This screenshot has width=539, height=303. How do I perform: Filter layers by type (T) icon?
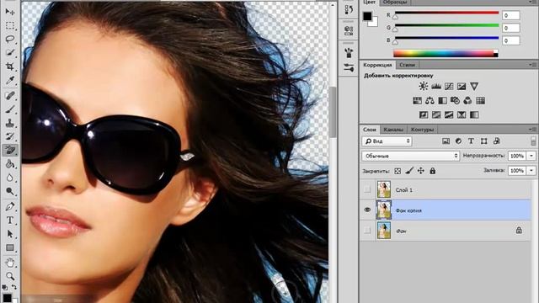[x=471, y=141]
